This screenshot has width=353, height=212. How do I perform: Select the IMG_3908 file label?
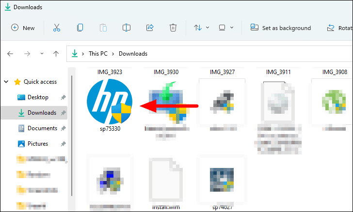(x=335, y=72)
